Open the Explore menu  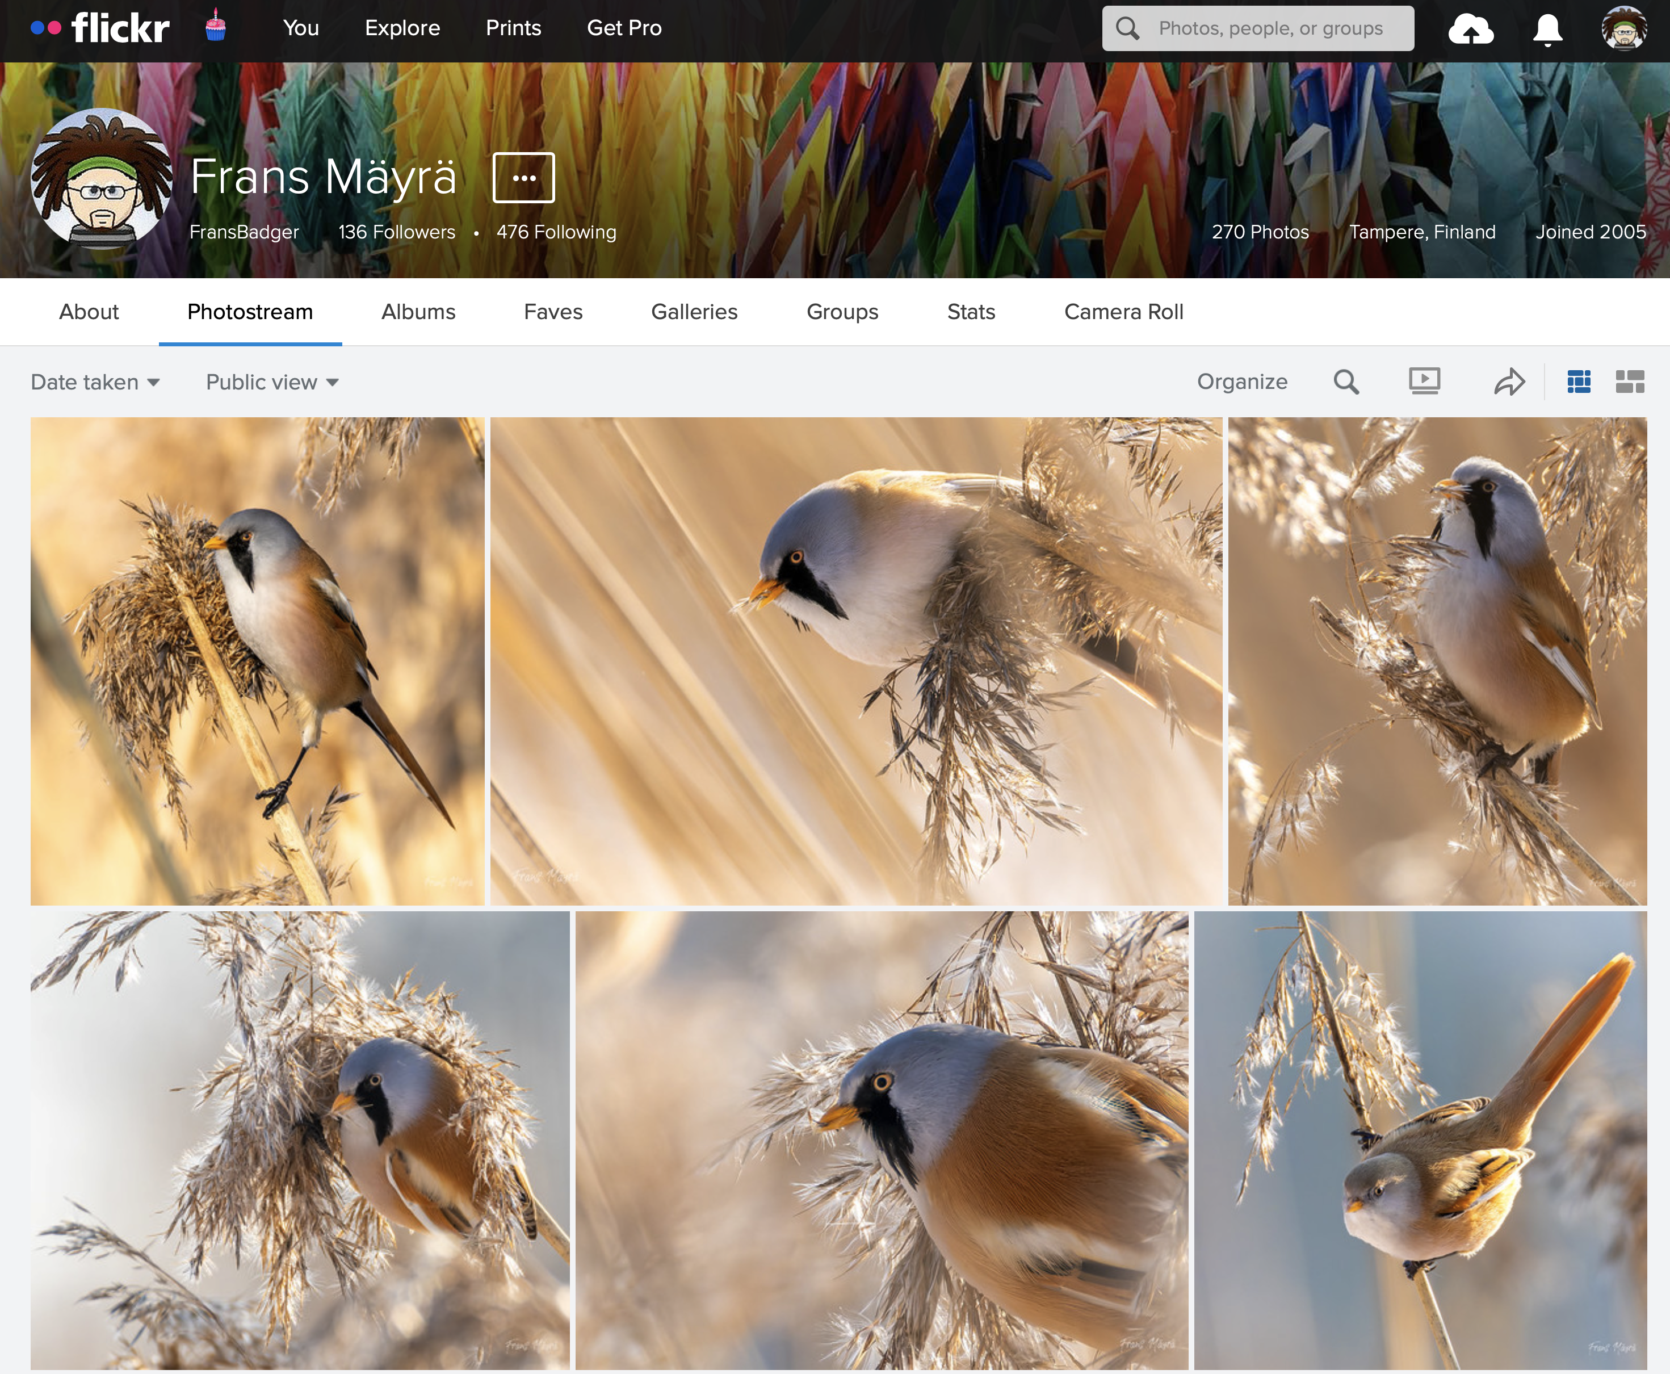pos(402,28)
